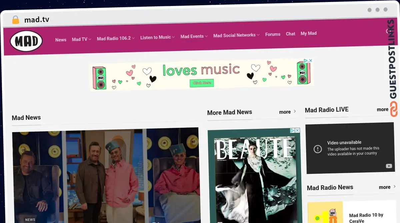The height and width of the screenshot is (223, 400).
Task: Click the padlock icon beside mad.tv
Action: point(15,20)
